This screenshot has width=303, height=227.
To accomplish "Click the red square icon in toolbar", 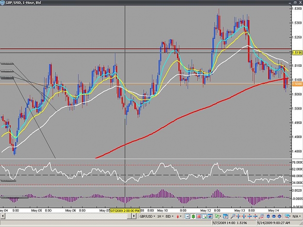I will click(199, 216).
